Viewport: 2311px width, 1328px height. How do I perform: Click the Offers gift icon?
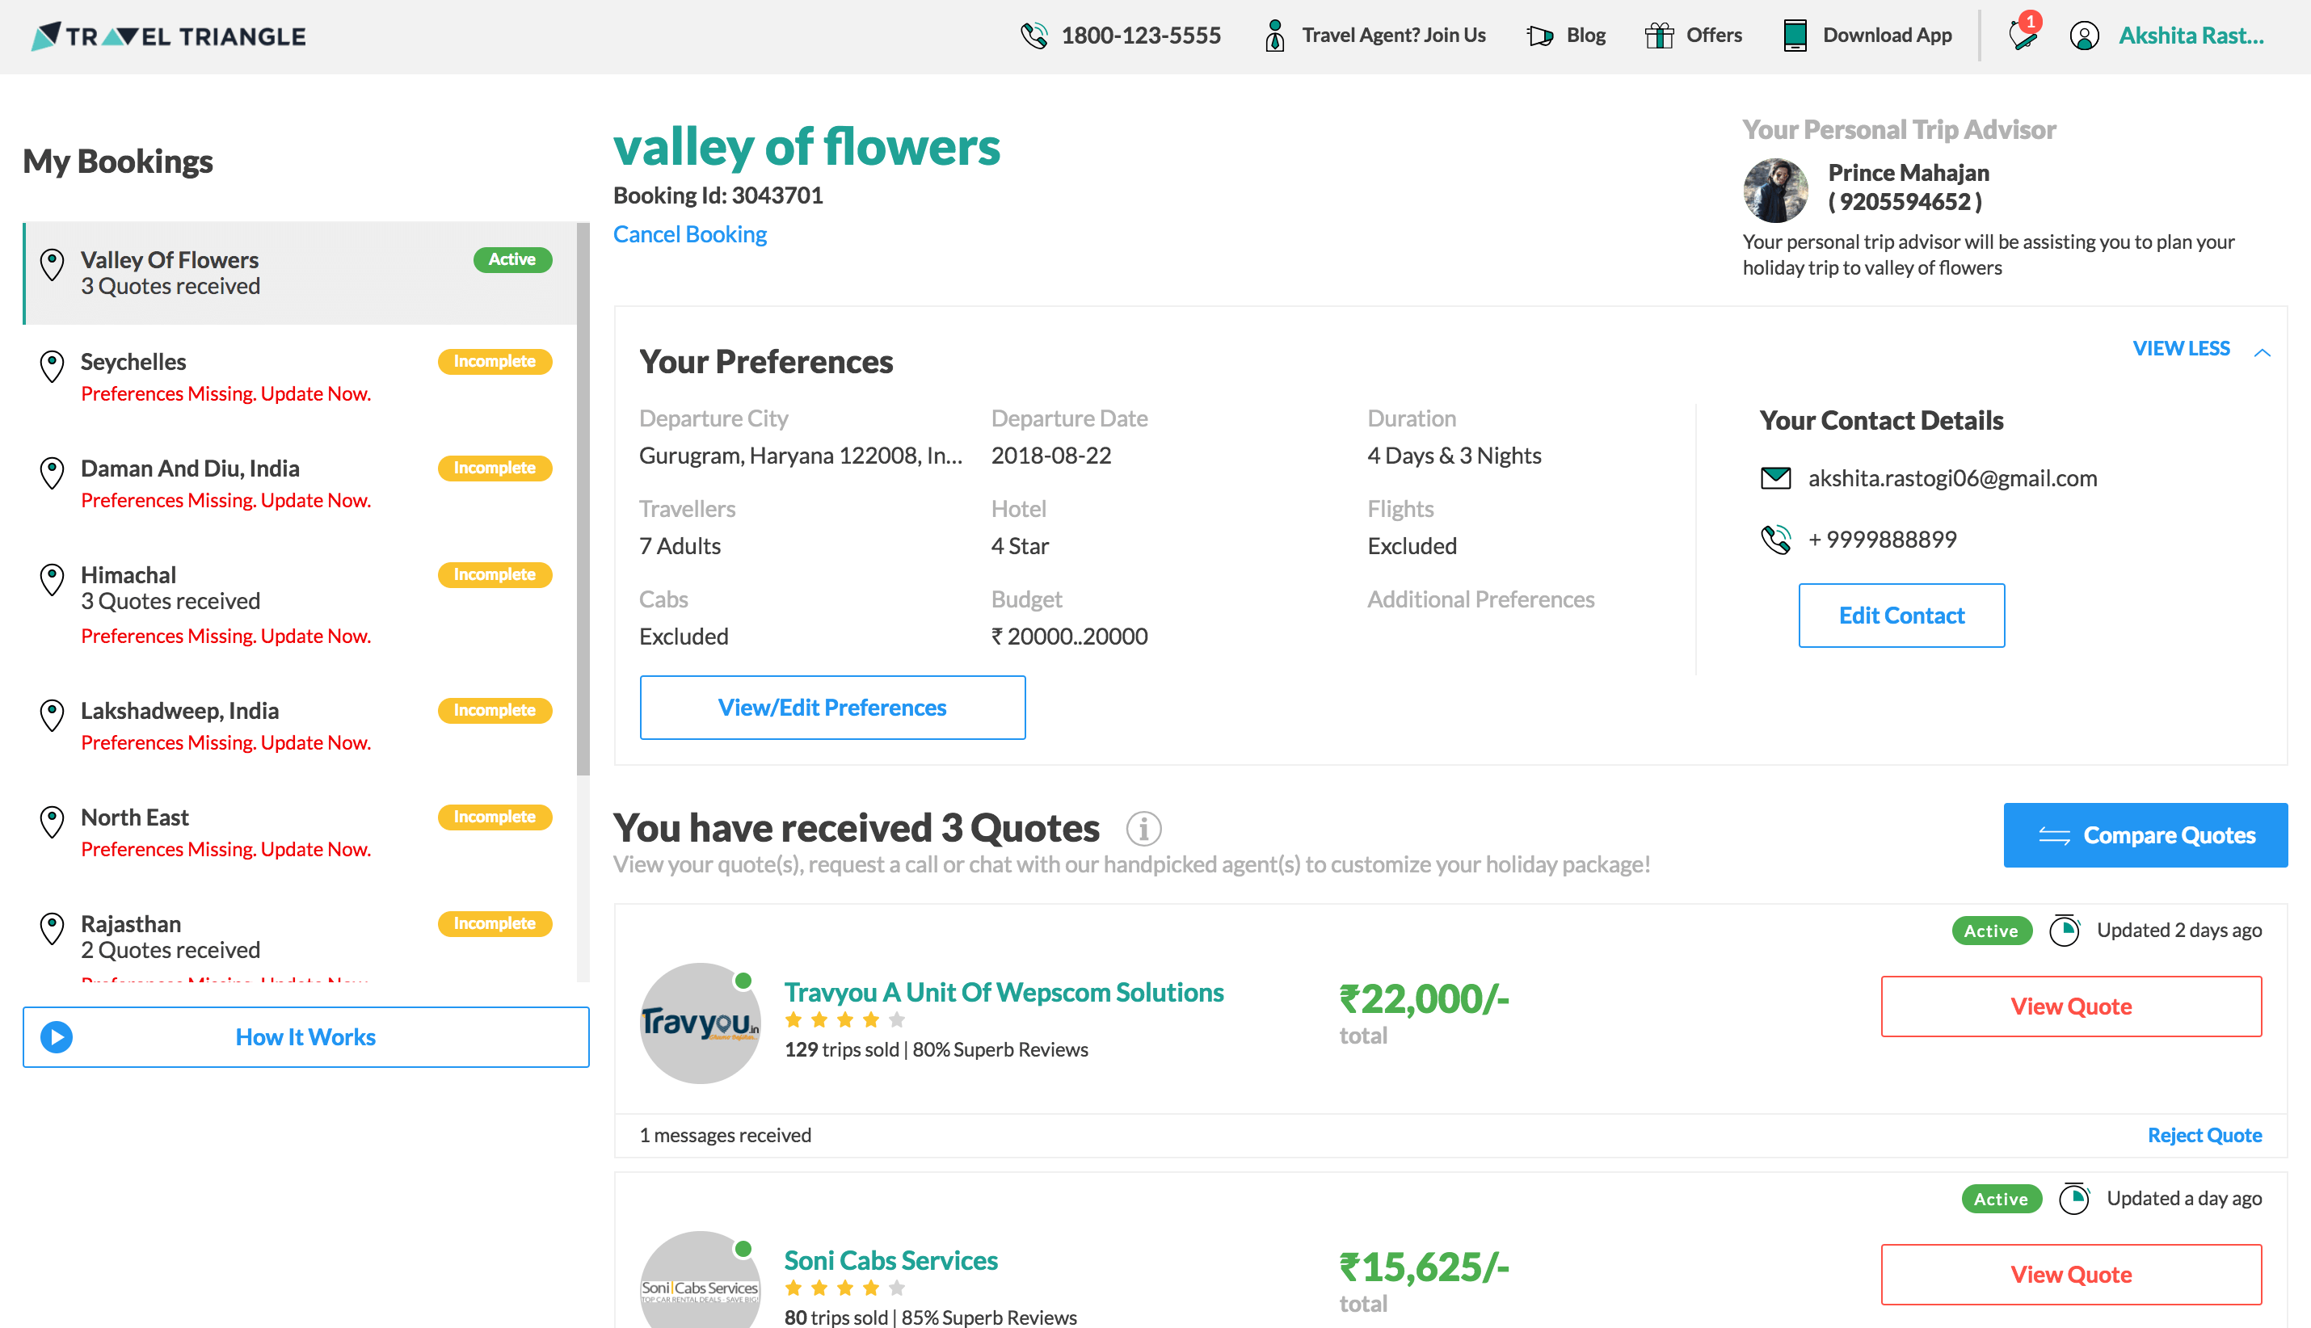pyautogui.click(x=1659, y=36)
